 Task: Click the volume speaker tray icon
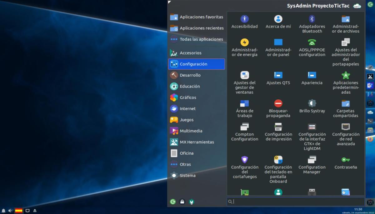10,211
